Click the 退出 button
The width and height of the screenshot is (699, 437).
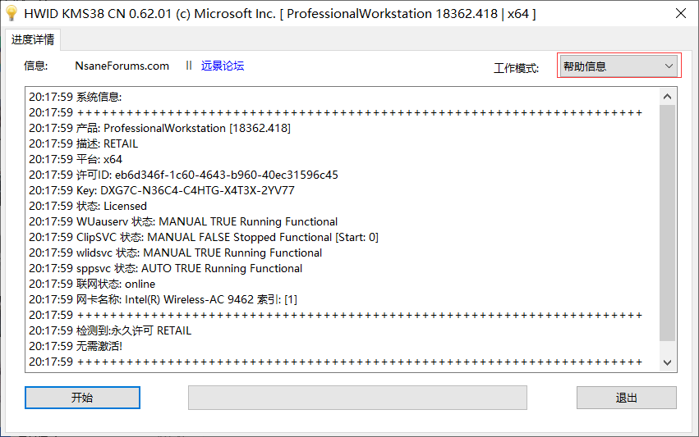point(627,398)
